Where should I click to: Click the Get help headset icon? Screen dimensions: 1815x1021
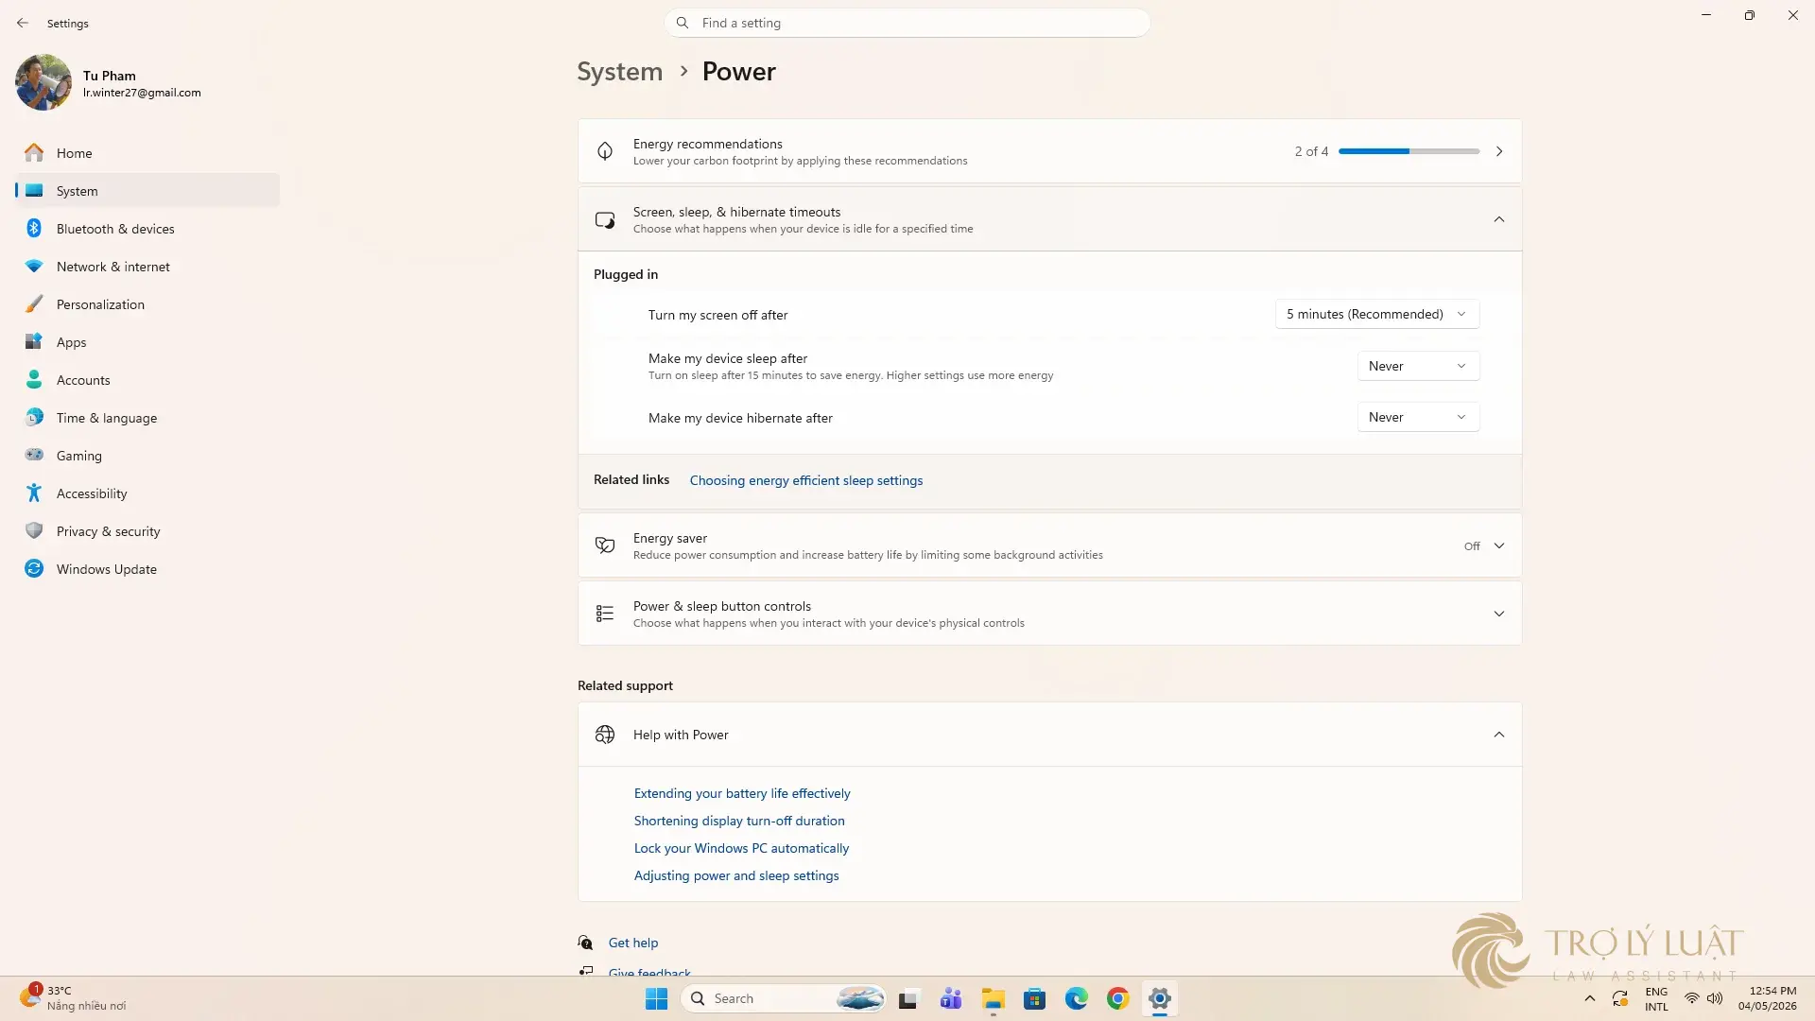586,943
